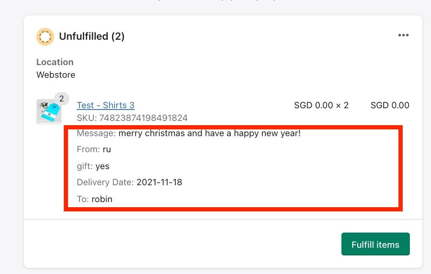Screen dimensions: 431x274
Task: Click the To: robin recipient line
Action: [95, 199]
